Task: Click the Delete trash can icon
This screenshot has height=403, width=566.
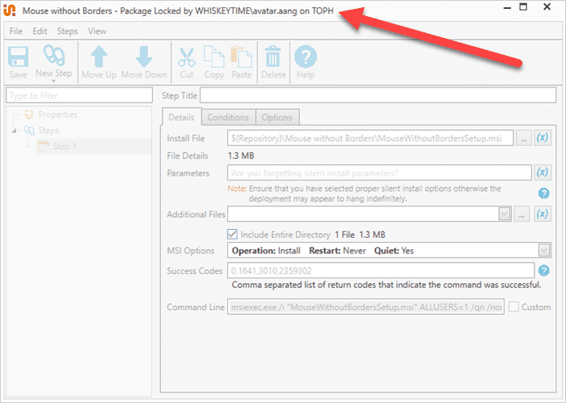Action: click(x=273, y=57)
